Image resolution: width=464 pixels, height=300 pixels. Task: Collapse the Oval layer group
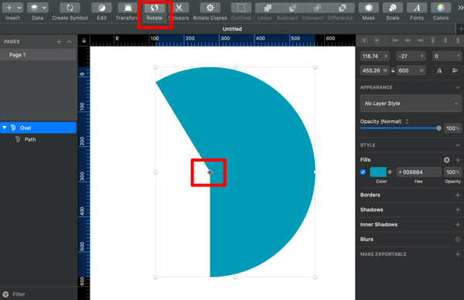point(5,128)
